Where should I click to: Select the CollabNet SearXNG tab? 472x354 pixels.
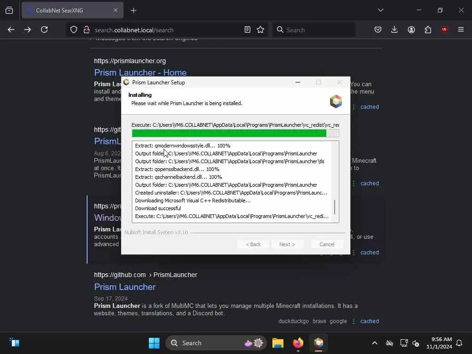pos(72,10)
